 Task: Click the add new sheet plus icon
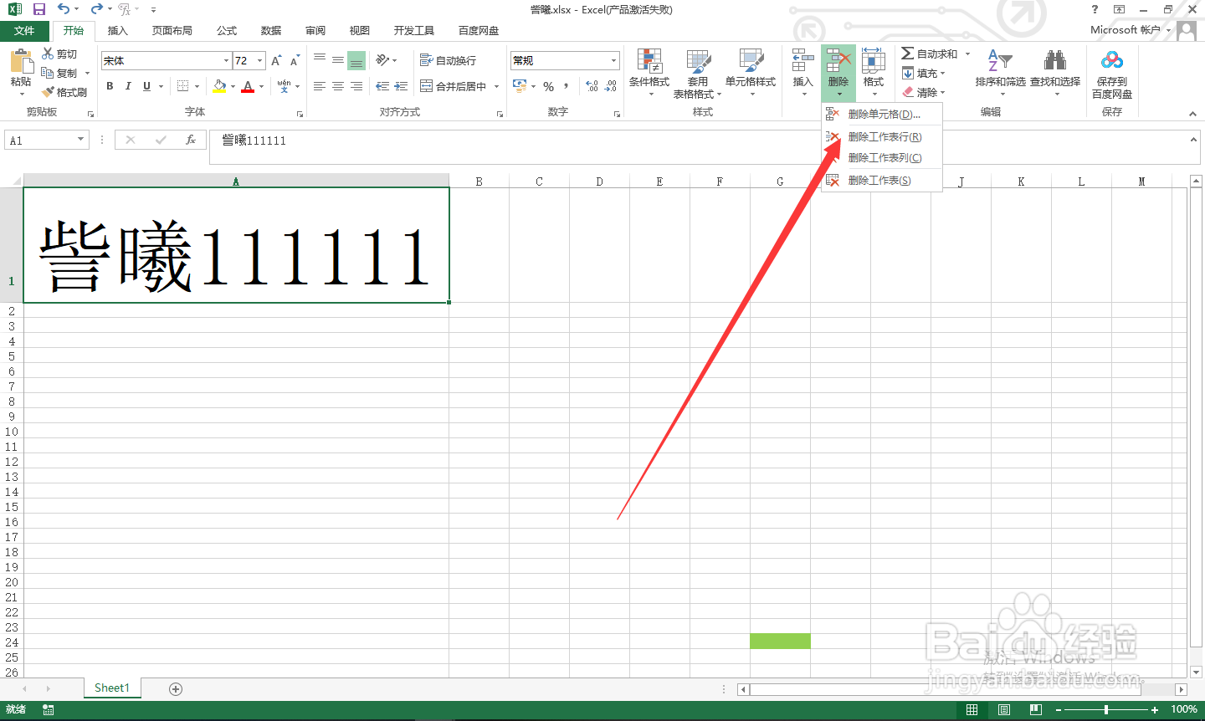tap(176, 688)
